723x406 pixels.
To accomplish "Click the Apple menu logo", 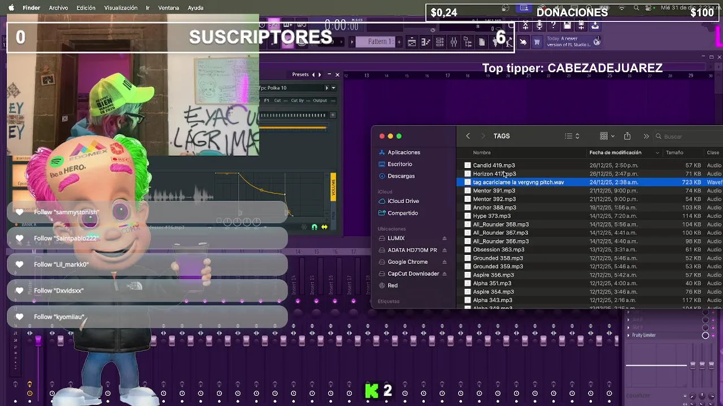I will point(11,8).
